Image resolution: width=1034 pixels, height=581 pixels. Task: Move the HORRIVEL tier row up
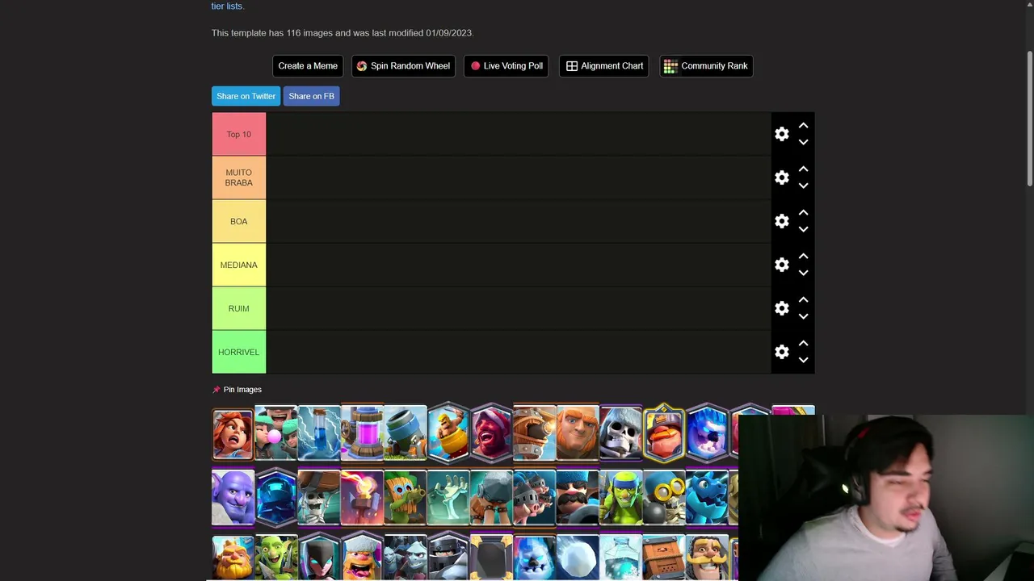click(803, 344)
